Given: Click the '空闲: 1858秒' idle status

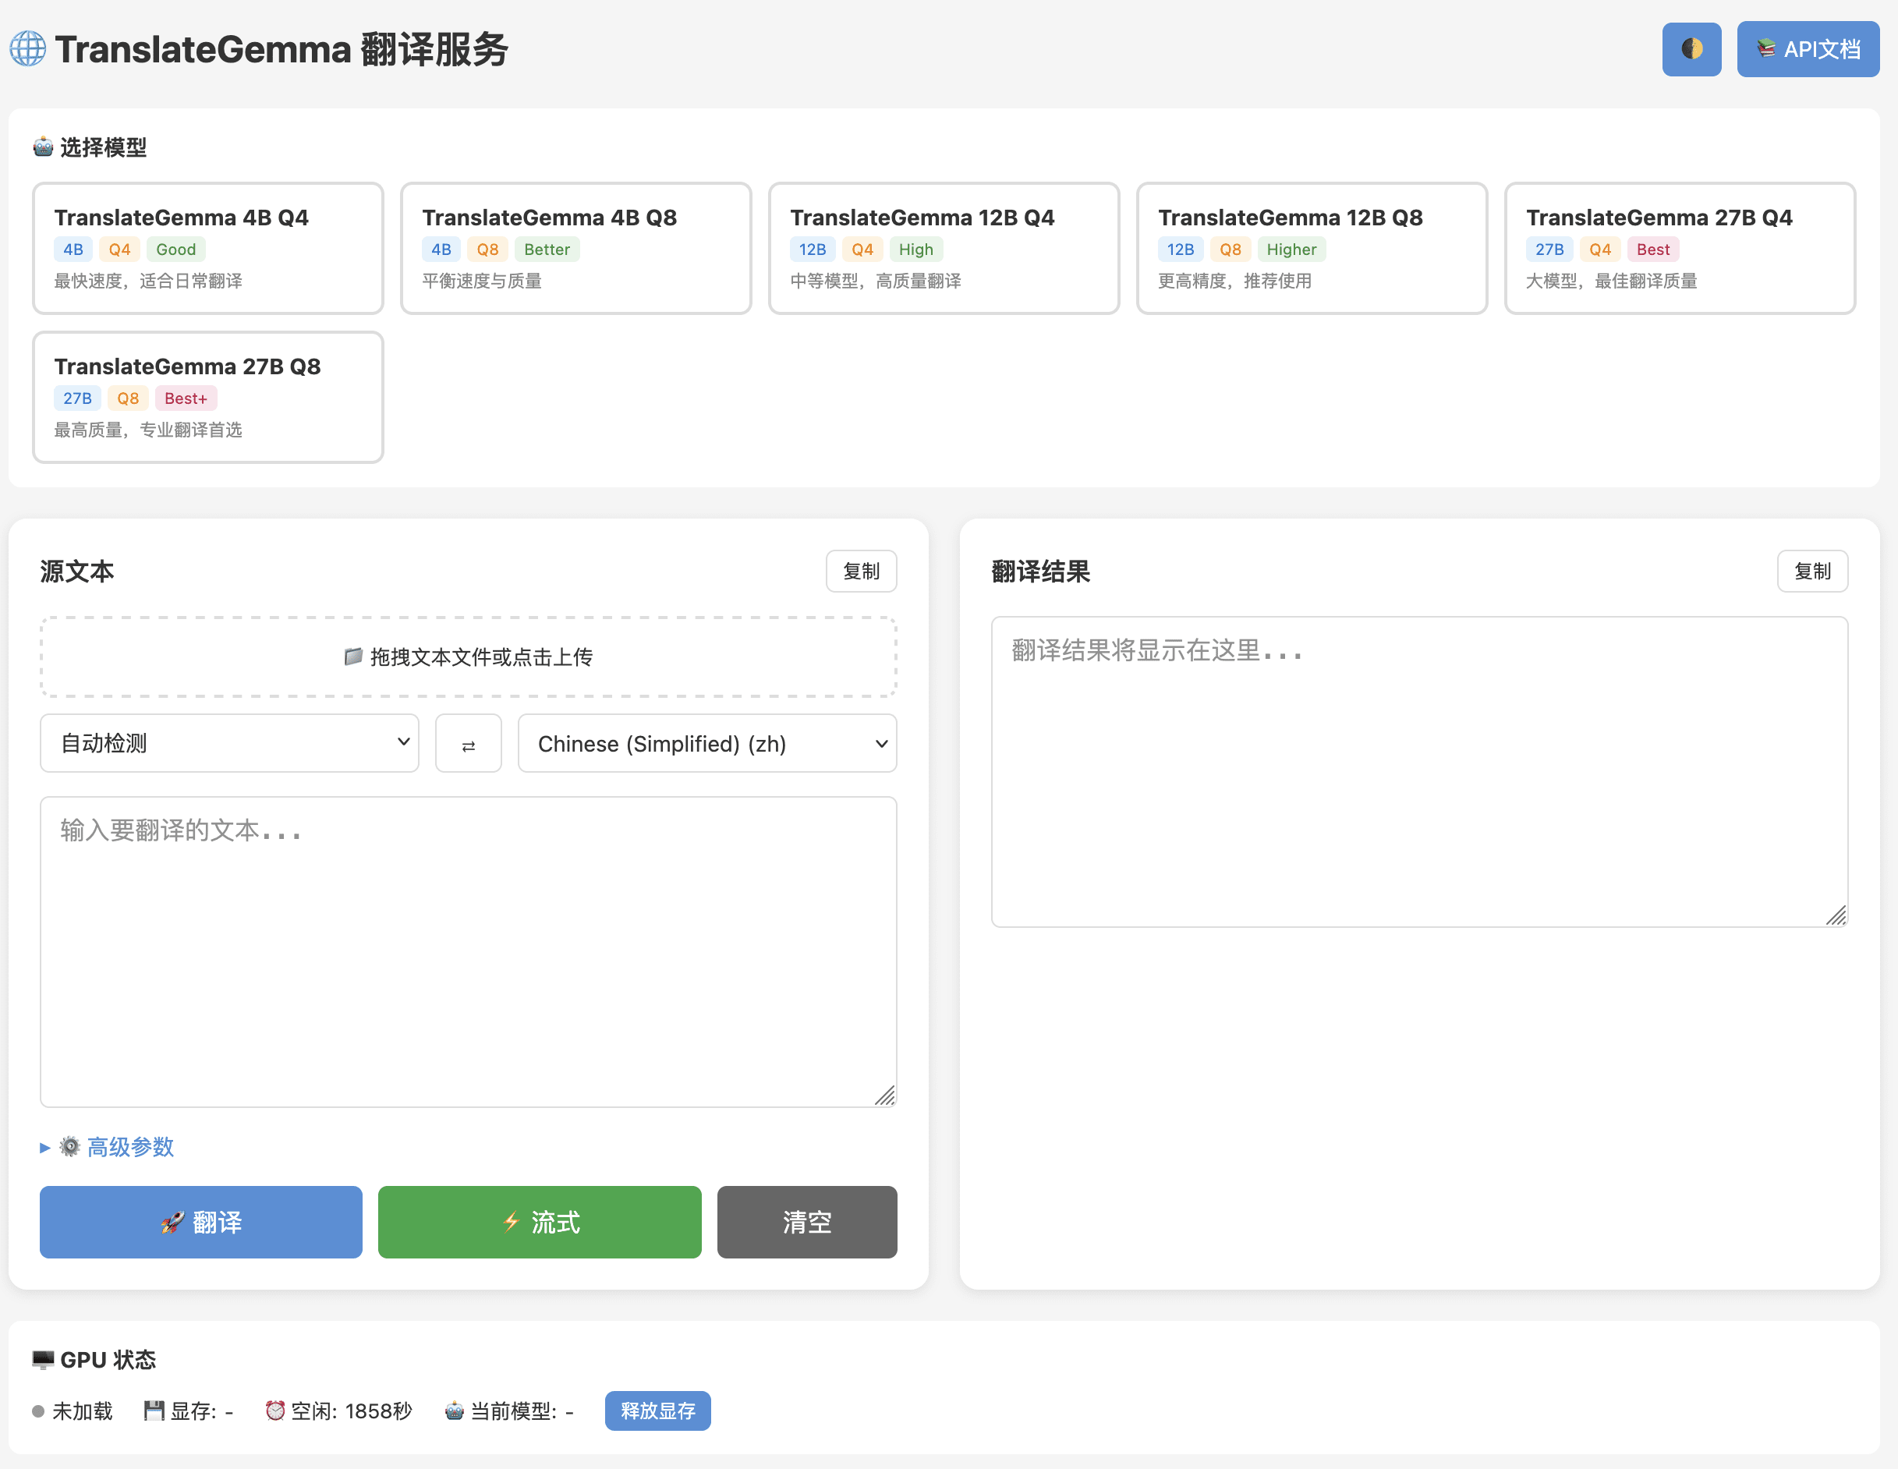Looking at the screenshot, I should coord(339,1411).
